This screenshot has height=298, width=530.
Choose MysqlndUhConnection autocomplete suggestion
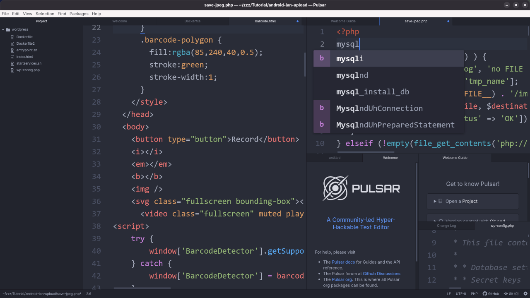[x=388, y=108]
